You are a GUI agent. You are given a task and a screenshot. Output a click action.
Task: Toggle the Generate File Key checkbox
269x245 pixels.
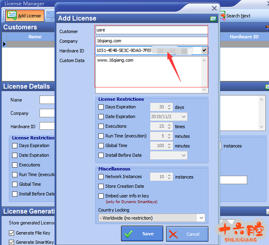pyautogui.click(x=11, y=233)
